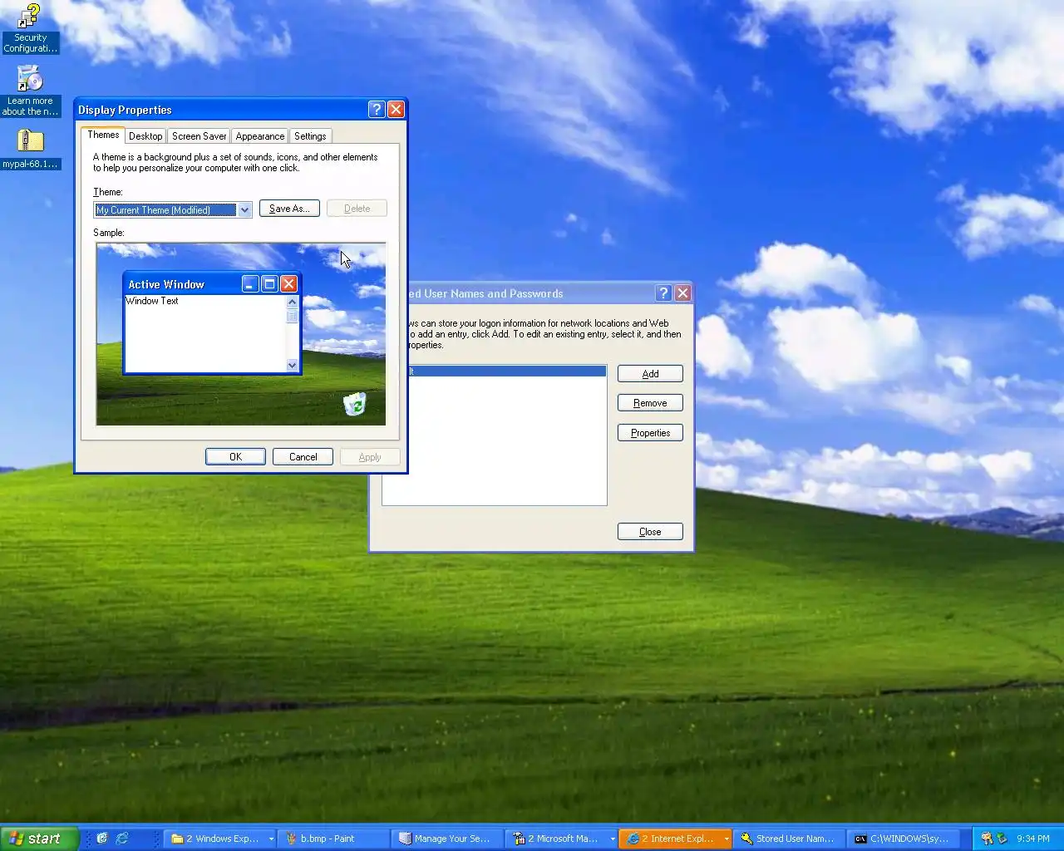
Task: Close the Stored User Names and Passwords window
Action: (x=682, y=293)
